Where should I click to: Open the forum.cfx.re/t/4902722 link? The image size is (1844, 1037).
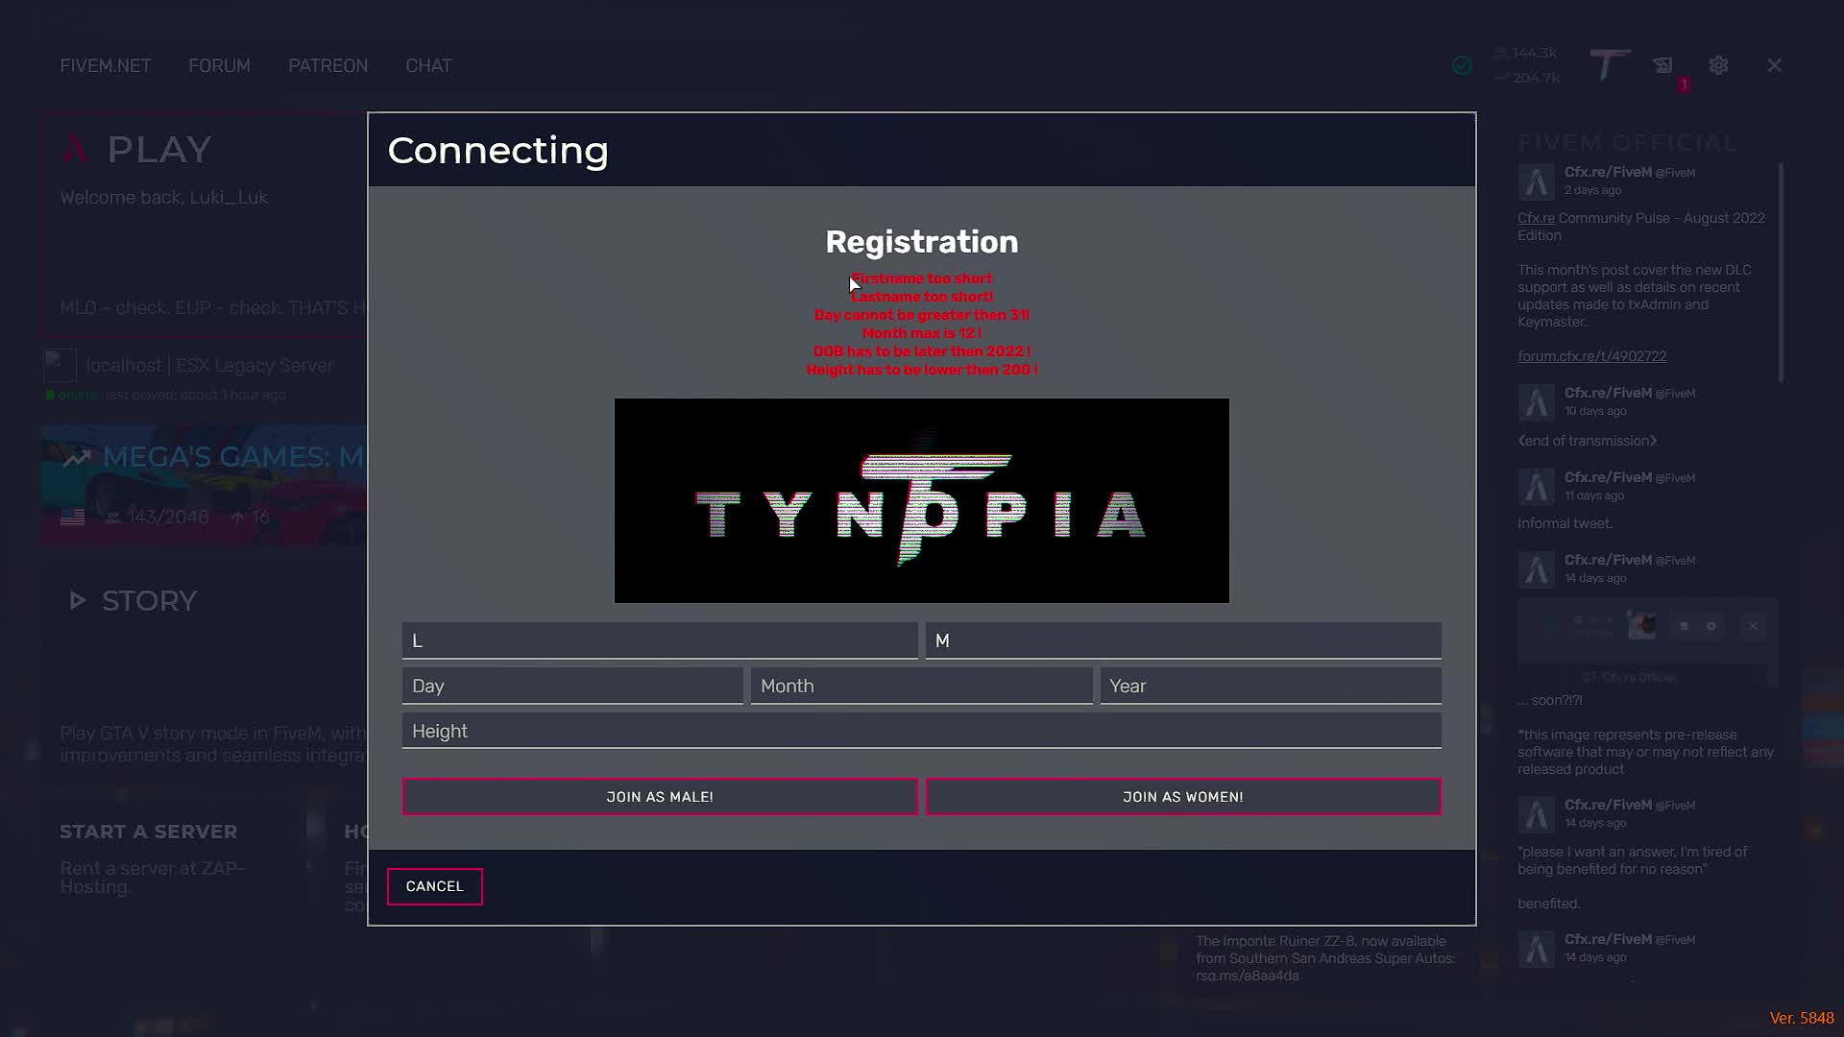click(1591, 355)
